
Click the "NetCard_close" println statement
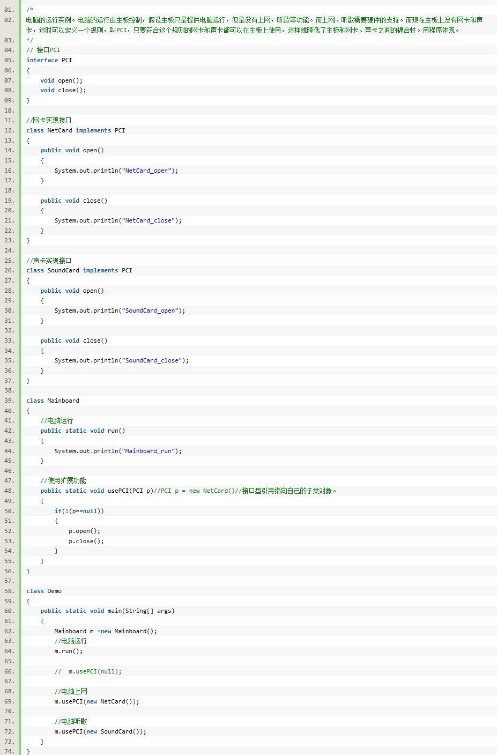[x=118, y=220]
